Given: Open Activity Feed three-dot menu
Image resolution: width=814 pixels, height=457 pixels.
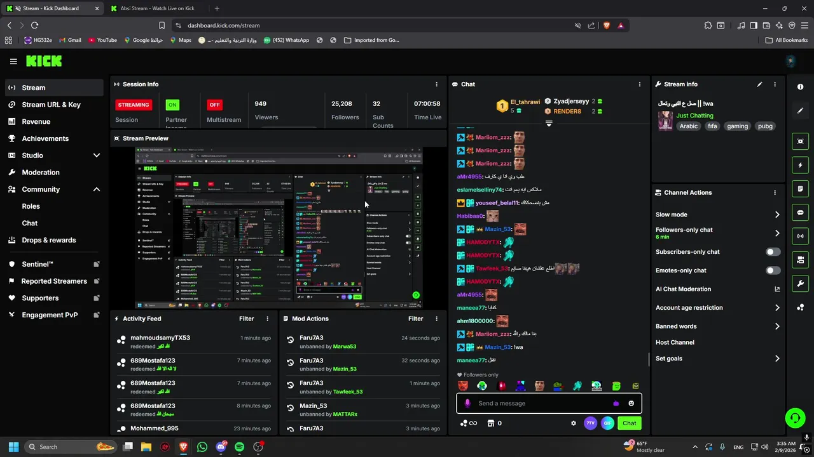Looking at the screenshot, I should [267, 319].
